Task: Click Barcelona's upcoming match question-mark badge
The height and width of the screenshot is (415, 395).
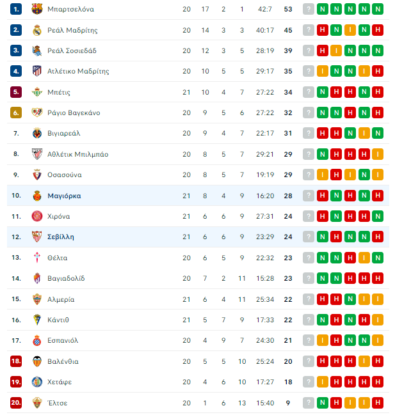Action: 309,9
